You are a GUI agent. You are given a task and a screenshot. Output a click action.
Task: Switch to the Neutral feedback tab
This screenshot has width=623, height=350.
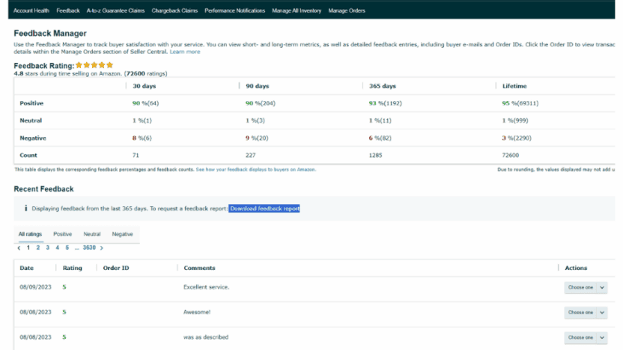(x=92, y=234)
